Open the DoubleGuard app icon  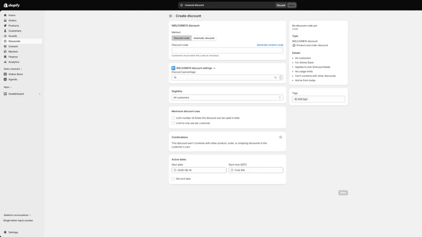pos(5,94)
